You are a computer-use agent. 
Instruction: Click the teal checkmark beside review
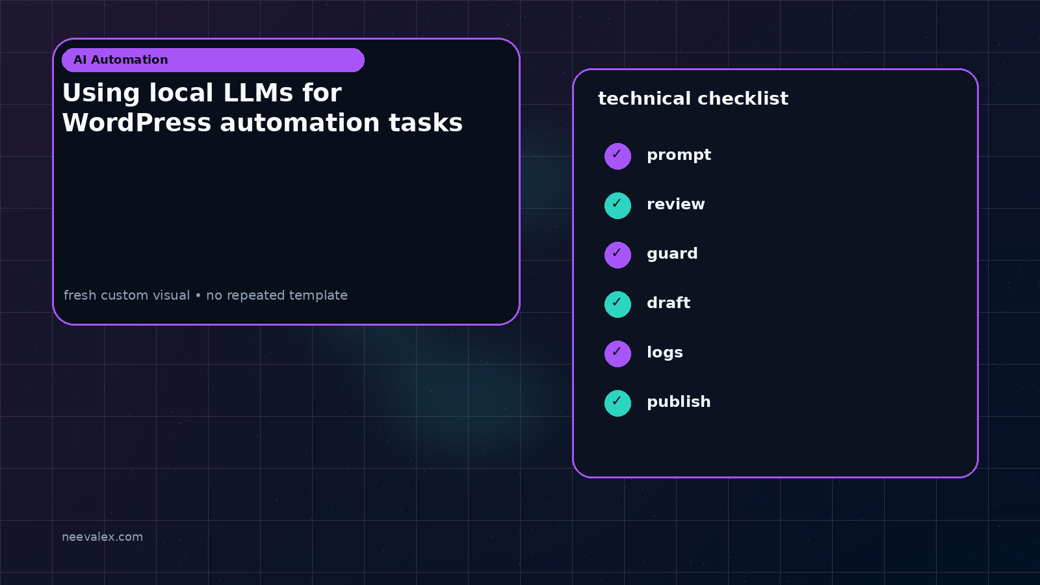click(617, 205)
